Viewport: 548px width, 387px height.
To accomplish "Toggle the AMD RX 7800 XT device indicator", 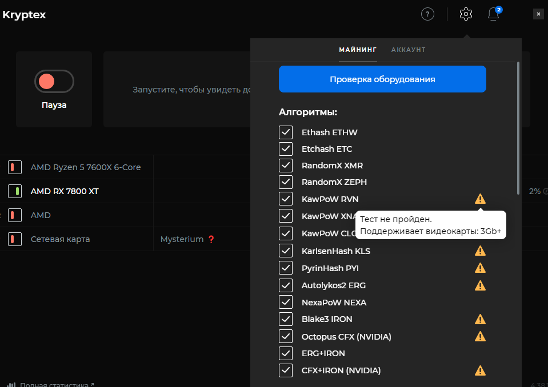I will 15,191.
